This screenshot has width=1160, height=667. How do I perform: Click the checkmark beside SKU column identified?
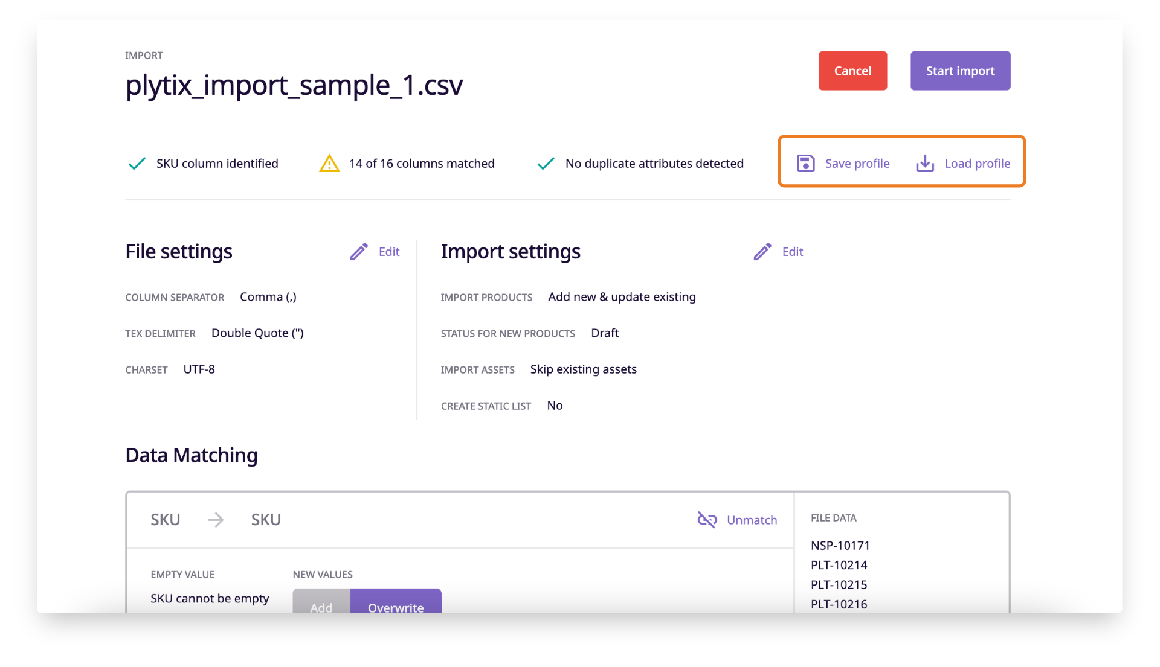click(x=137, y=164)
